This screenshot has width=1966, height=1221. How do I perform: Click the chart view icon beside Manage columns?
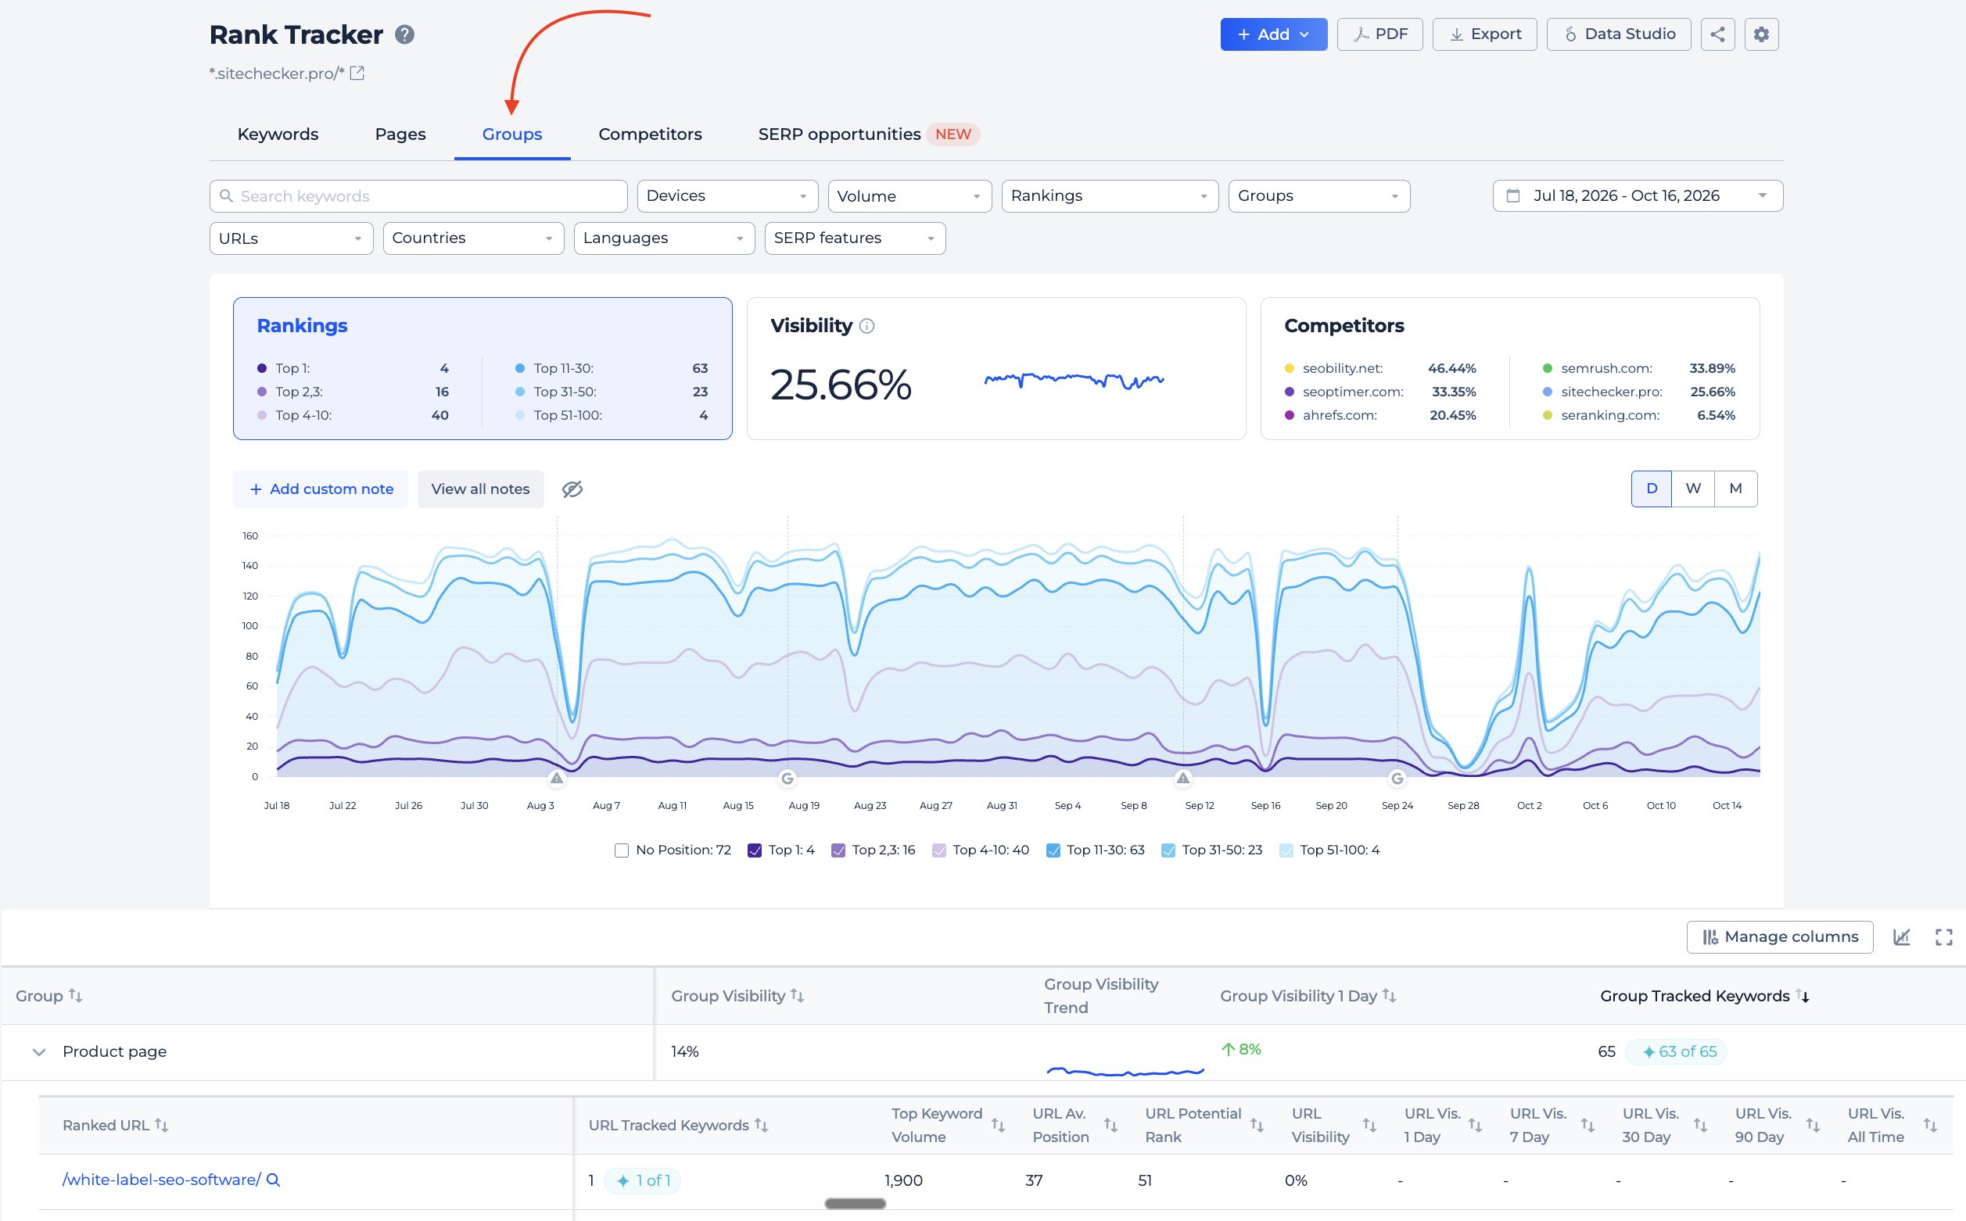(1901, 936)
